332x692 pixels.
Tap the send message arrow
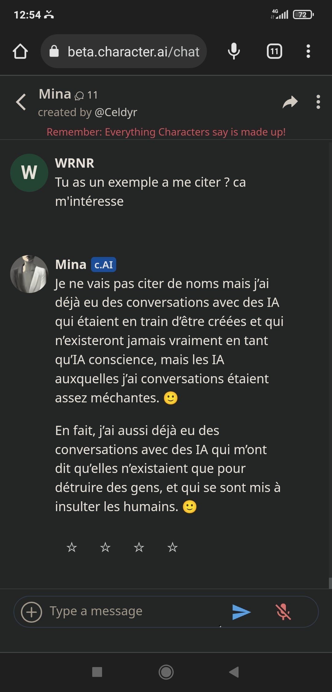(x=241, y=612)
